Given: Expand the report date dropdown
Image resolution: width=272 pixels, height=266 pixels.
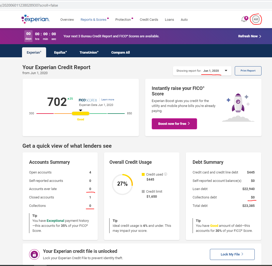Looking at the screenshot, I should (226, 71).
